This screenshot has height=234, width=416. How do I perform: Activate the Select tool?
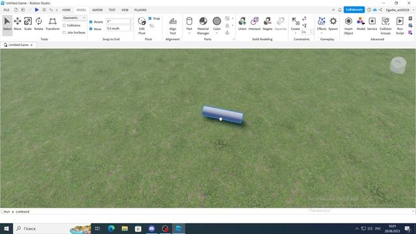pos(7,24)
